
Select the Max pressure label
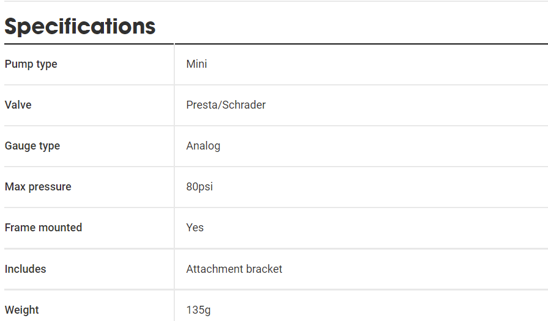pyautogui.click(x=38, y=187)
